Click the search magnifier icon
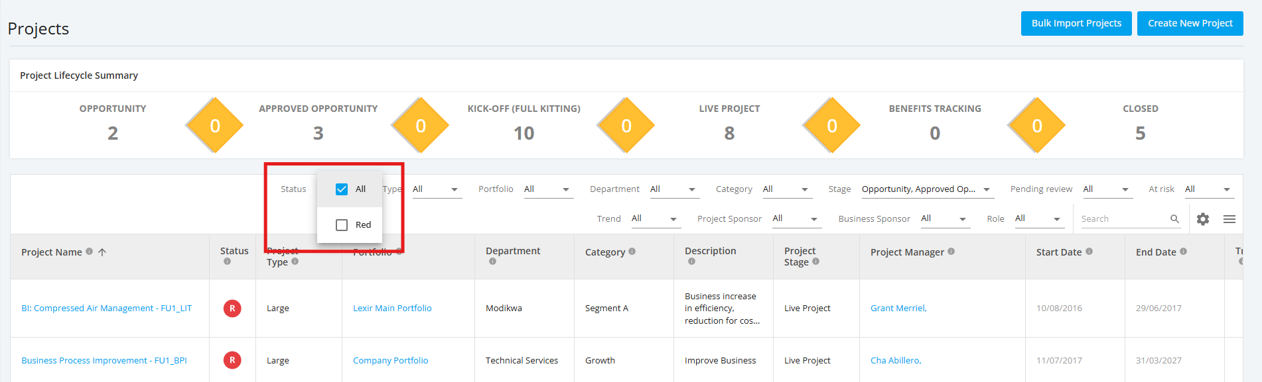Screen dimensions: 1262x382 pos(1174,219)
